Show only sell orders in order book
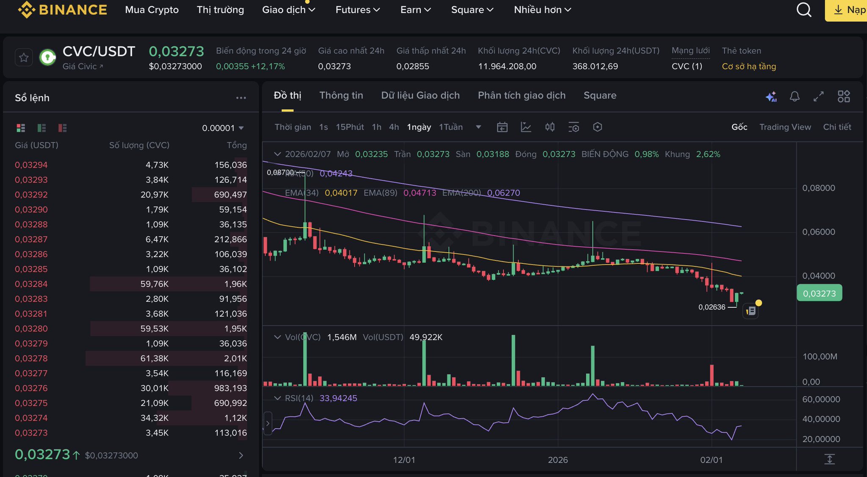The height and width of the screenshot is (477, 867). 63,128
